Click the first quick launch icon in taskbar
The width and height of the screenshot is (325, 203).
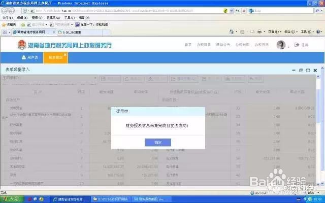(x=29, y=199)
